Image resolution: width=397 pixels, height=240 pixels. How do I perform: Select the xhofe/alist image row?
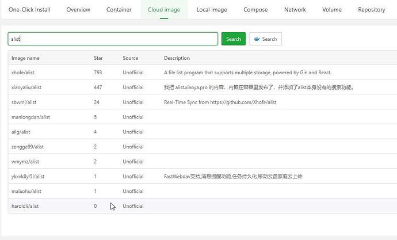click(203, 73)
